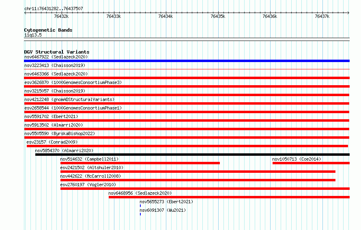Click esv2658544 (1000GenomesConsortiumPhase1) label

point(73,108)
